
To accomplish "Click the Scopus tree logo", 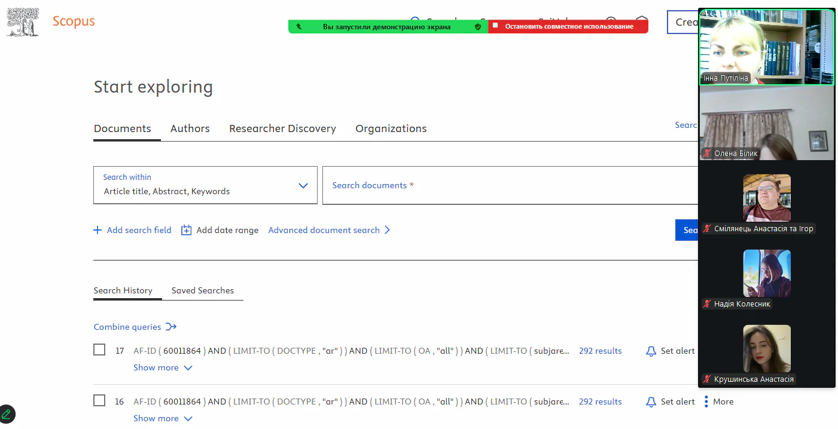I will tap(23, 23).
